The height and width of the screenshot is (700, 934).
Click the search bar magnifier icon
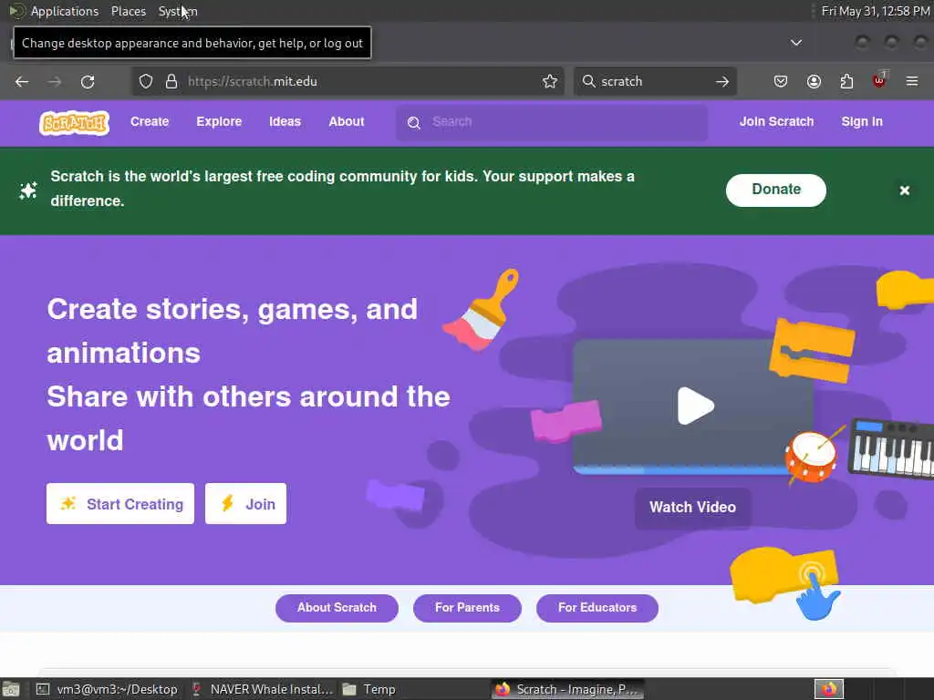(x=589, y=81)
